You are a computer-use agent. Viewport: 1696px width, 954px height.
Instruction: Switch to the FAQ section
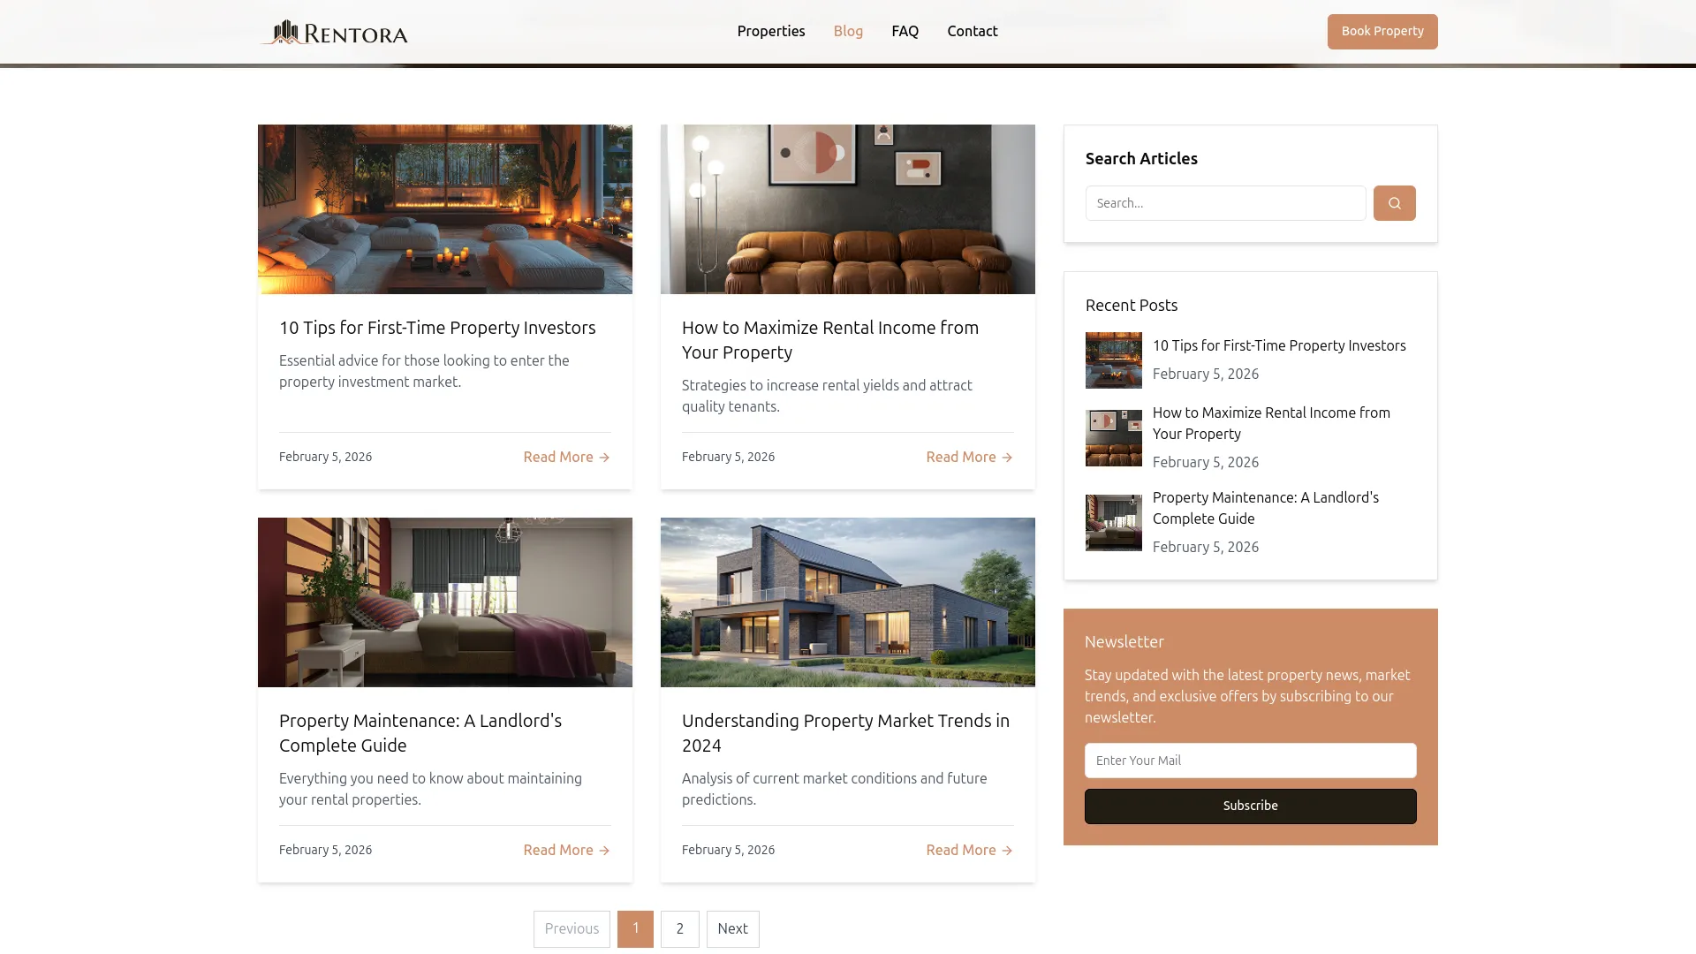pyautogui.click(x=905, y=31)
